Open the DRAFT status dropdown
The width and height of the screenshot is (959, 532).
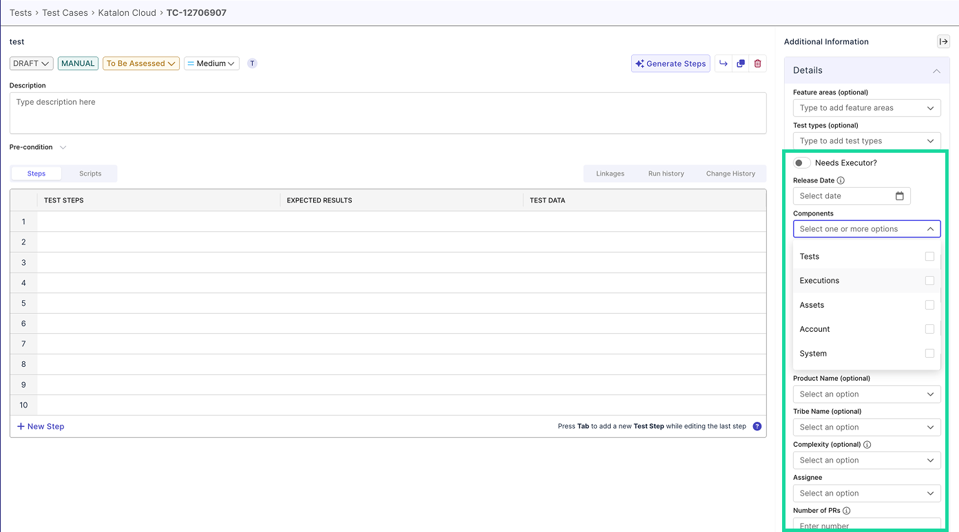31,63
